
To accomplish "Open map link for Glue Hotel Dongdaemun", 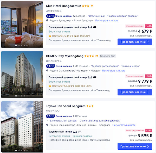I will point(107,21).
